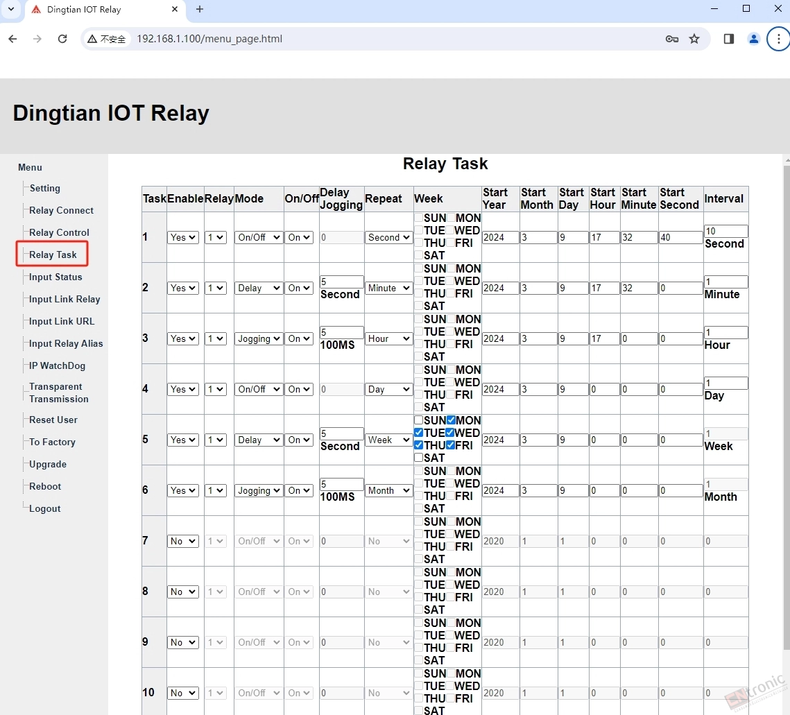
Task: Go to Transparent Transmission page
Action: coord(58,393)
